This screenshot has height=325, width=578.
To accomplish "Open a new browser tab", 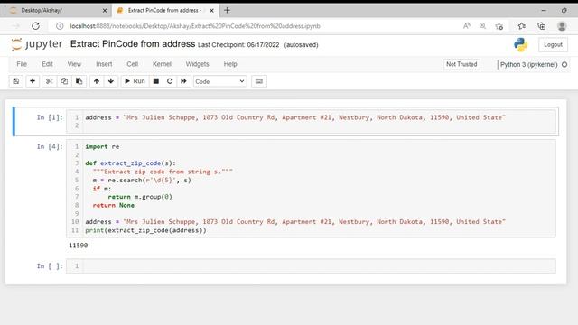I will pyautogui.click(x=227, y=10).
